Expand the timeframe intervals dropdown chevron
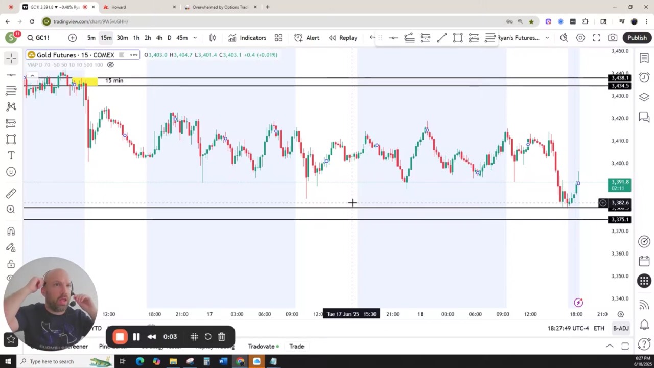The image size is (654, 368). point(195,38)
